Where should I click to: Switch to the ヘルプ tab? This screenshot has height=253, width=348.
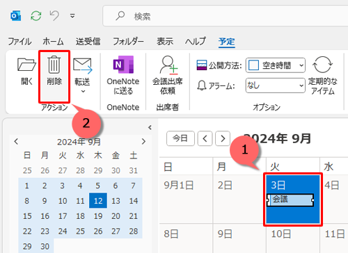(196, 42)
